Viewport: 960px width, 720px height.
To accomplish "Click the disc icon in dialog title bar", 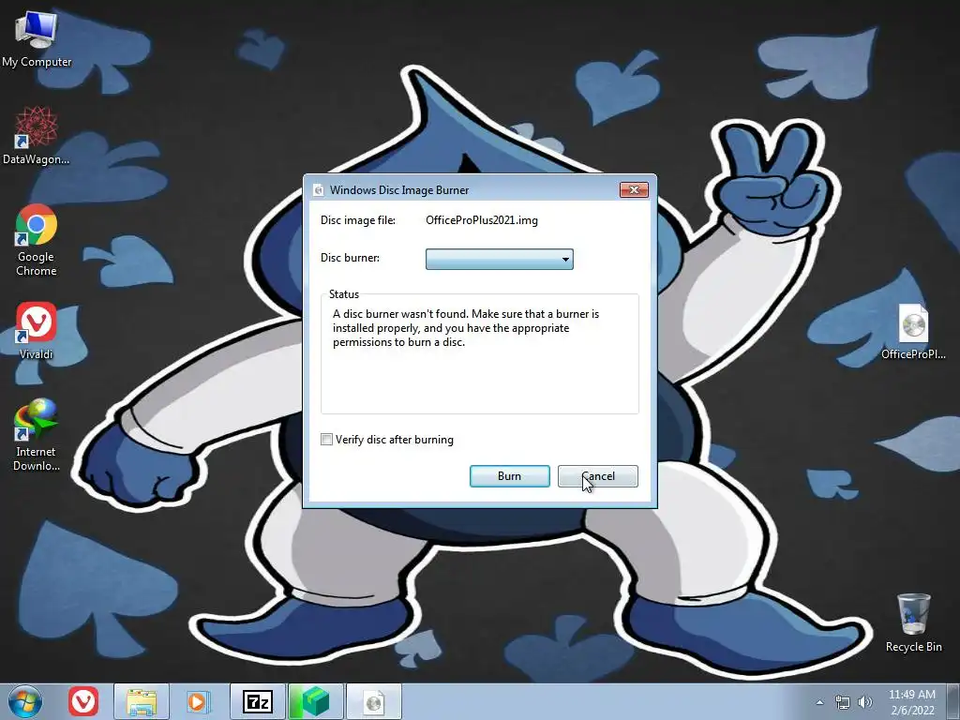I will tap(319, 190).
